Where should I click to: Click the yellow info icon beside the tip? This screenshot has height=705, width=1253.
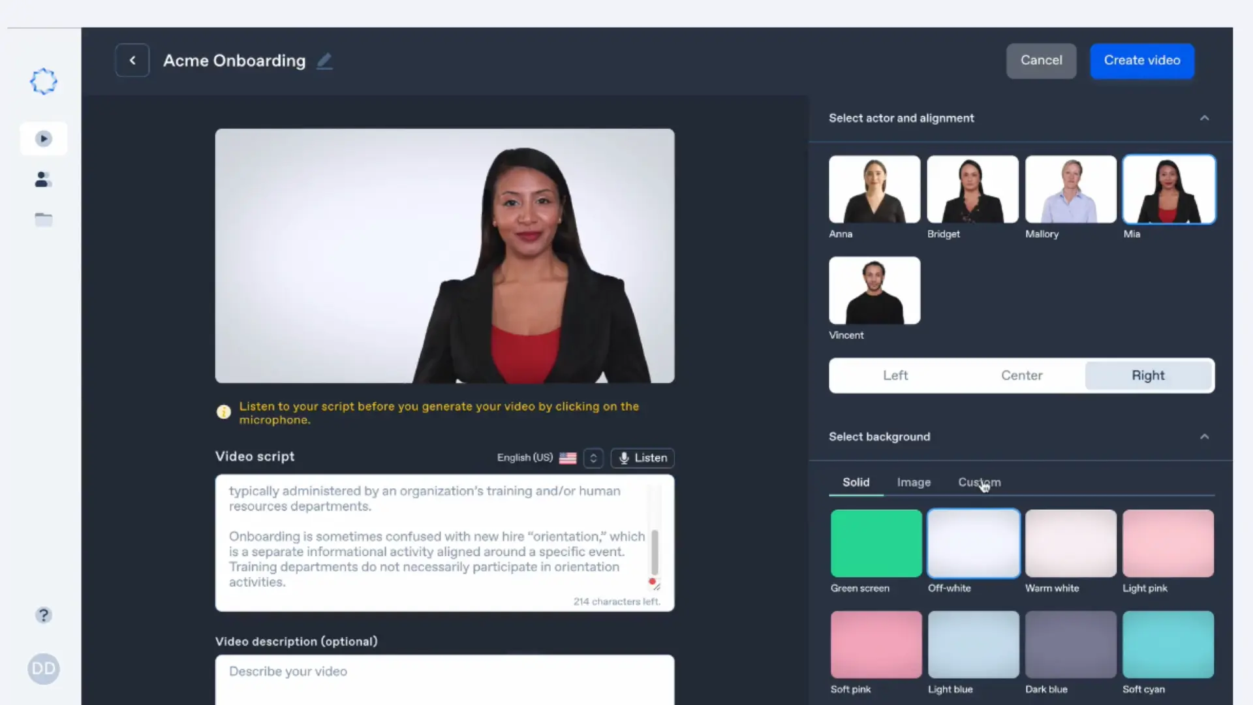pos(224,412)
